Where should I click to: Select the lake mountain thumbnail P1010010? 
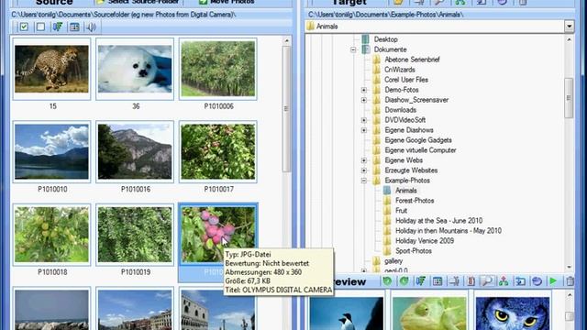51,151
